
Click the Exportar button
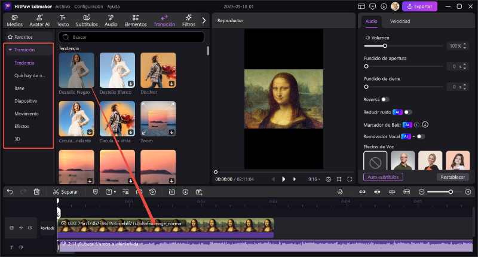pyautogui.click(x=420, y=7)
